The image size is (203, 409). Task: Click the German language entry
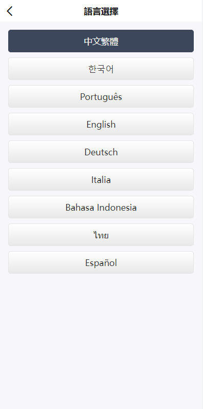(x=101, y=152)
